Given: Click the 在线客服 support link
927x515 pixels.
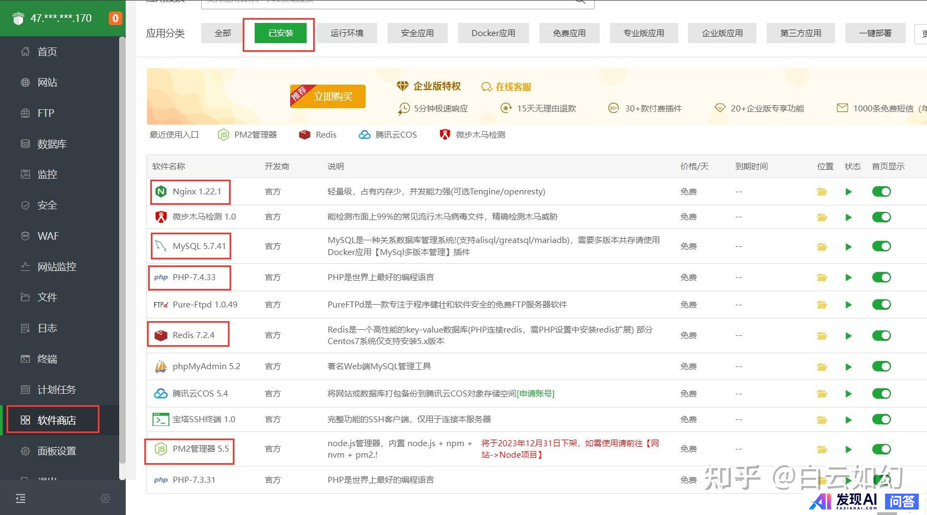Looking at the screenshot, I should pyautogui.click(x=507, y=87).
